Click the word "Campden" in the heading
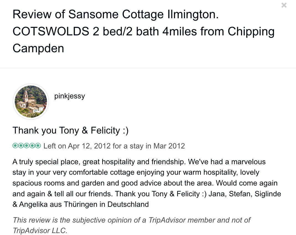This screenshot has height=235, width=296. pyautogui.click(x=38, y=48)
